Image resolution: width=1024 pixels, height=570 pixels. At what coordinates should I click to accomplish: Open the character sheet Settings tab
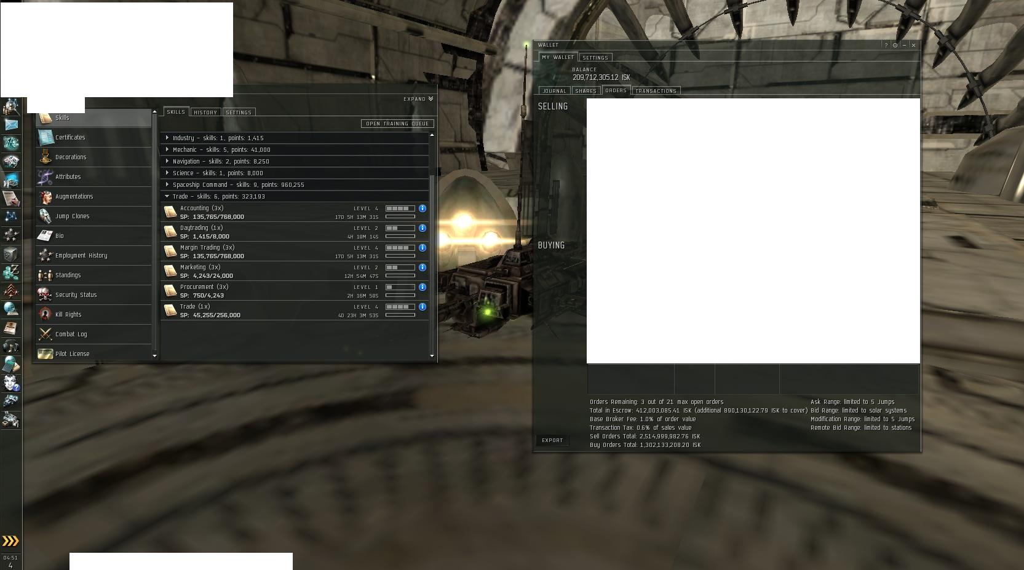(x=239, y=113)
